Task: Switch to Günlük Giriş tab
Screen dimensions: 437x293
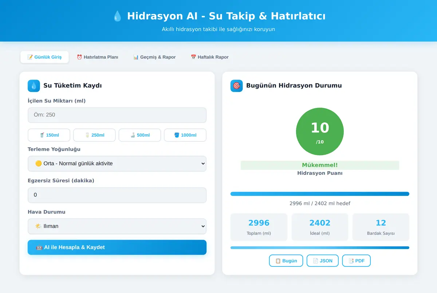Action: point(44,57)
